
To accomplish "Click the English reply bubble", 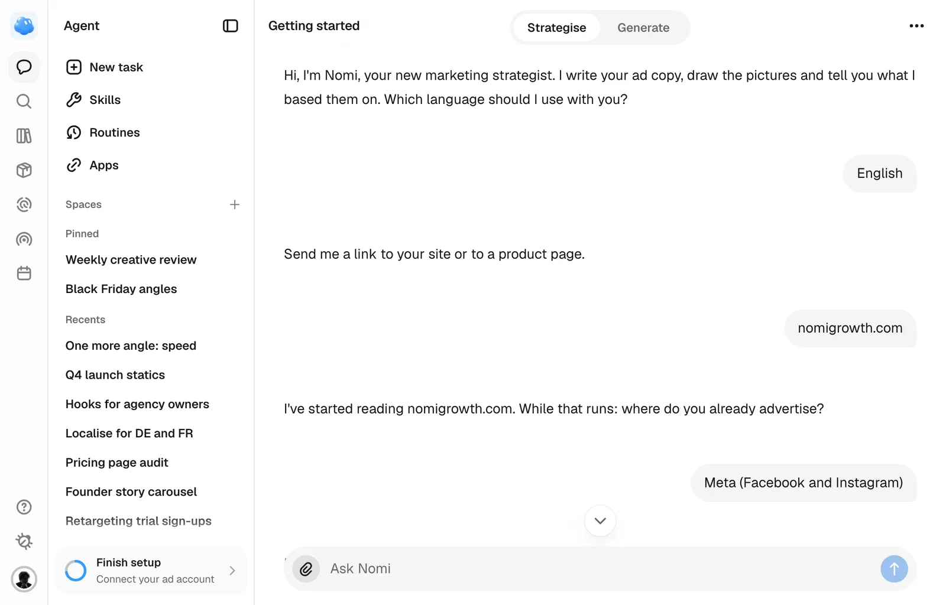I will pyautogui.click(x=880, y=174).
